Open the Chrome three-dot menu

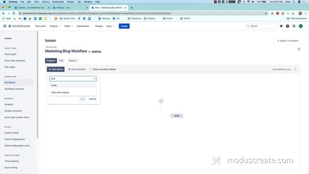[306, 13]
